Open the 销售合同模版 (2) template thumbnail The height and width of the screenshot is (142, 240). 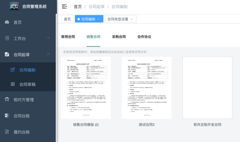point(86,88)
